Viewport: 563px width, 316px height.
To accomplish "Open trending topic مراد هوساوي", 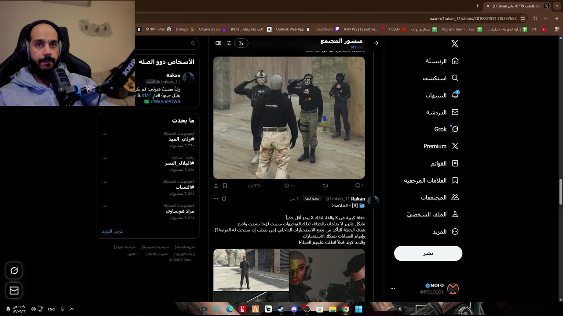I will point(180,211).
